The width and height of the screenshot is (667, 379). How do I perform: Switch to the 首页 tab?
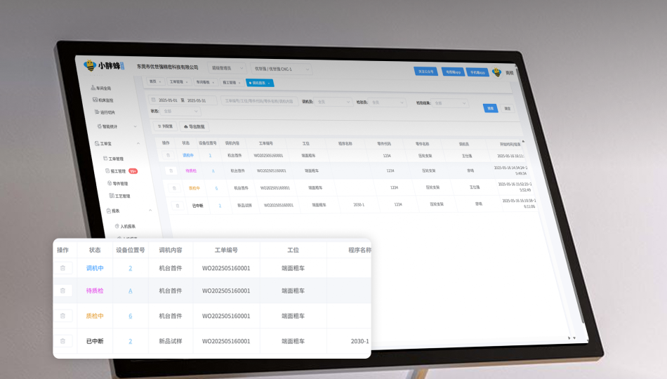click(x=154, y=81)
